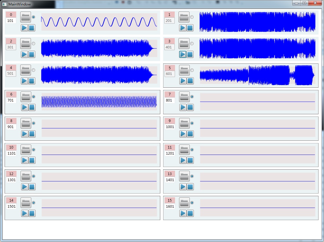This screenshot has height=242, width=324.
Task: Stop channel 0 playback
Action: click(32, 28)
